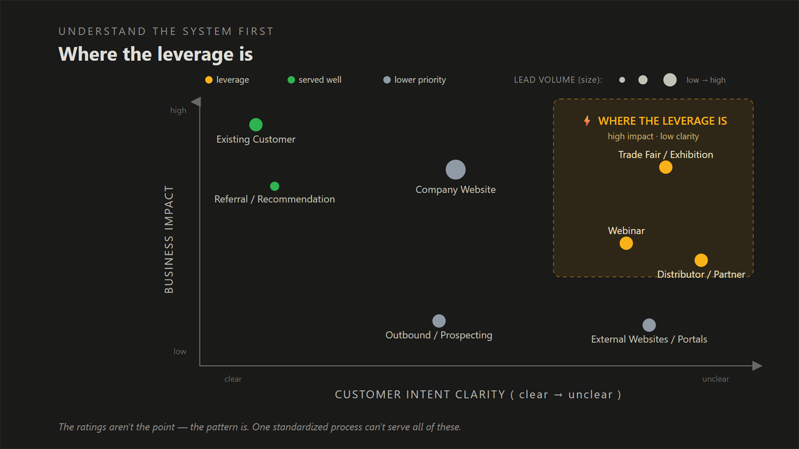Click the 'LEAD VOLUME (size):' label
The width and height of the screenshot is (799, 449).
click(x=558, y=80)
